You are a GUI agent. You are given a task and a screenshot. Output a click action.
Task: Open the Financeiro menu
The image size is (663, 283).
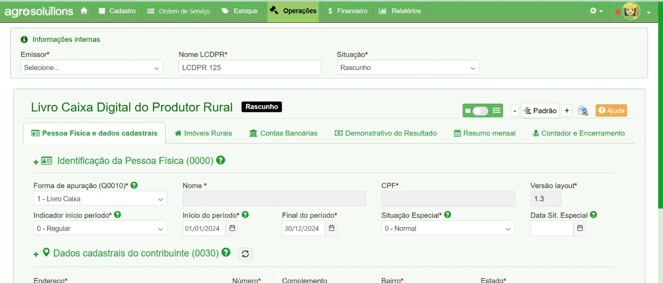(x=347, y=11)
